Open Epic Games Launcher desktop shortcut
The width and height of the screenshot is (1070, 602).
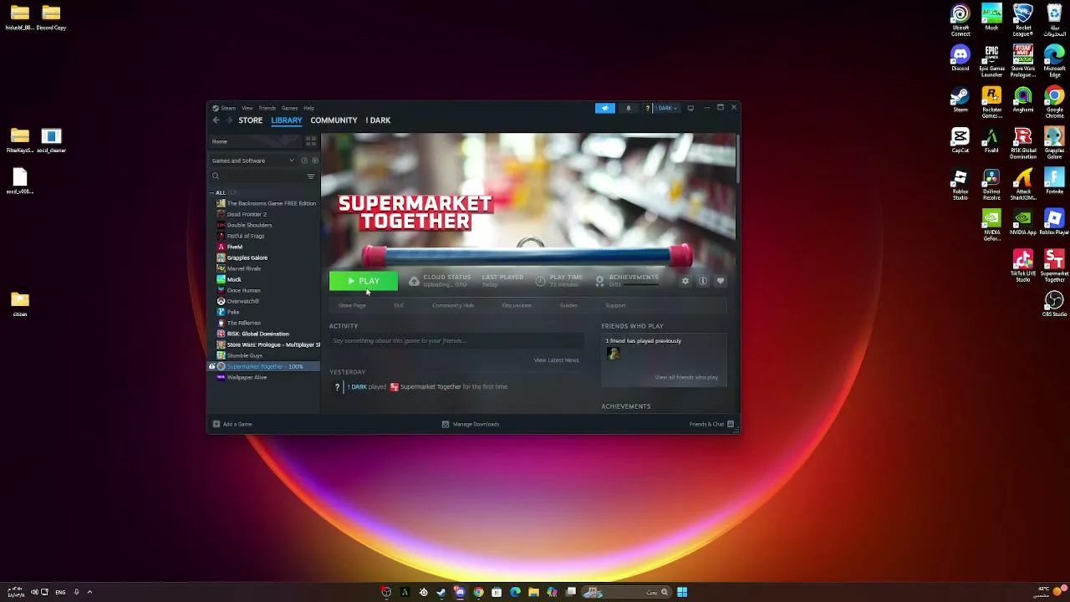click(x=991, y=61)
